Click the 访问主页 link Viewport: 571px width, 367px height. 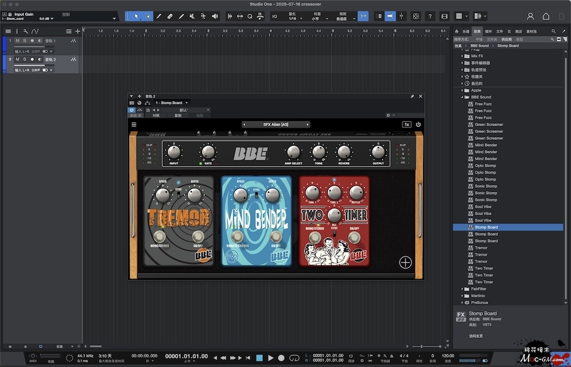(477, 336)
